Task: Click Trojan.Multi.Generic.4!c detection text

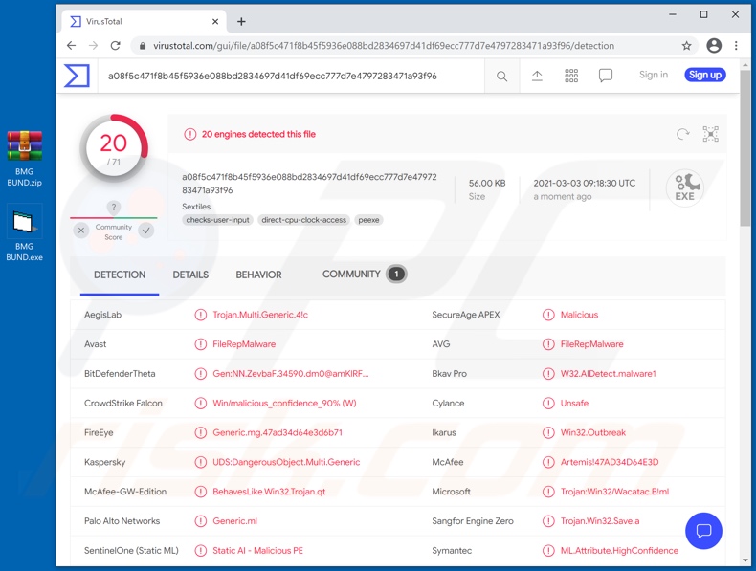Action: point(260,315)
